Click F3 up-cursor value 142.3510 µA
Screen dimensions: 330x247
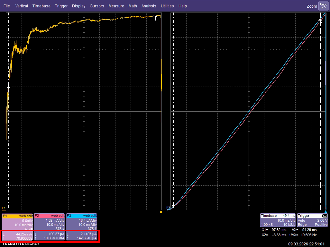pyautogui.click(x=87, y=238)
